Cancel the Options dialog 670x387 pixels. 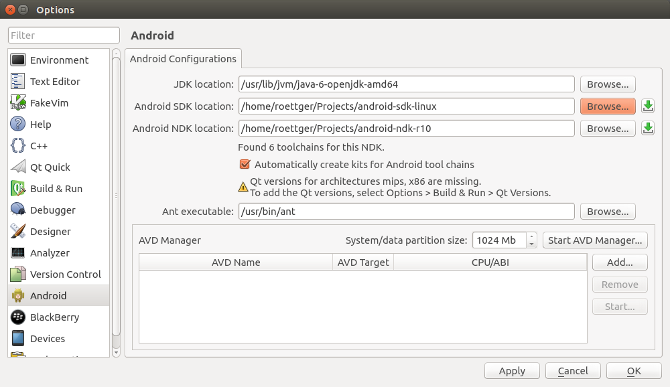(573, 371)
